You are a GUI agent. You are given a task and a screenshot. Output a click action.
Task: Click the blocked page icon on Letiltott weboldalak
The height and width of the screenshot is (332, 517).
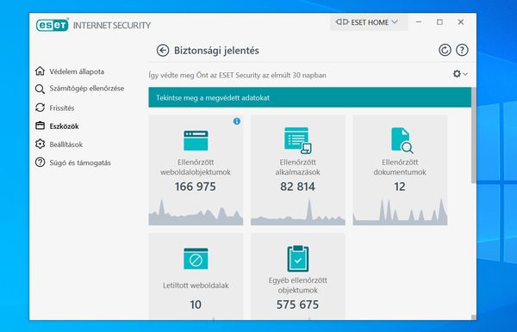click(196, 259)
